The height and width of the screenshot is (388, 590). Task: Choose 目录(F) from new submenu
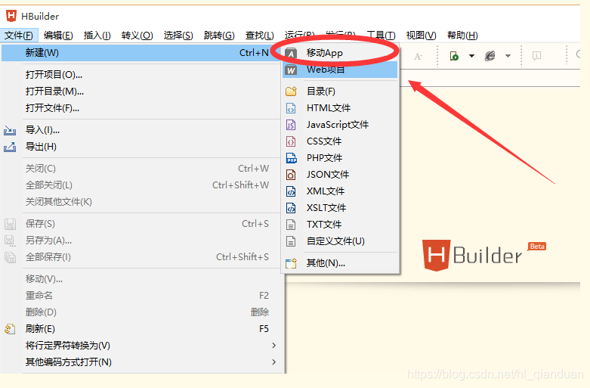(x=340, y=92)
